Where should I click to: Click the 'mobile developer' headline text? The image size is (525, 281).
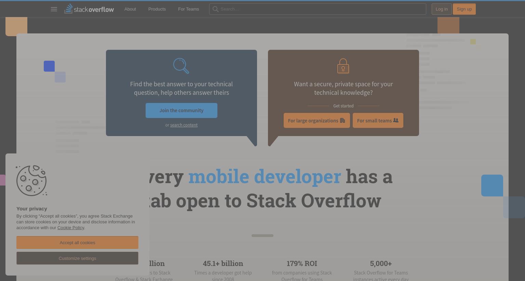click(x=265, y=176)
